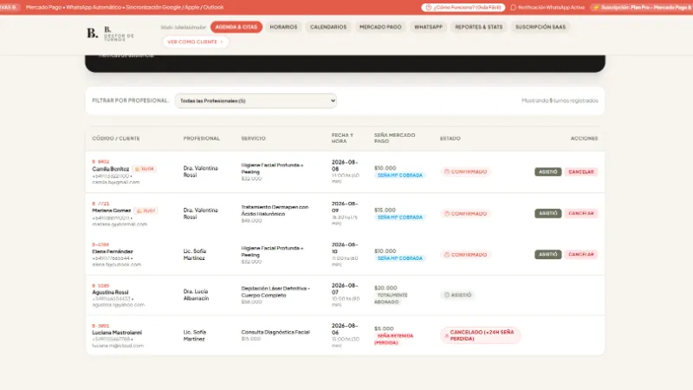
Task: Click Totalmente Abonado tag for Agustina Rossi
Action: 392,298
